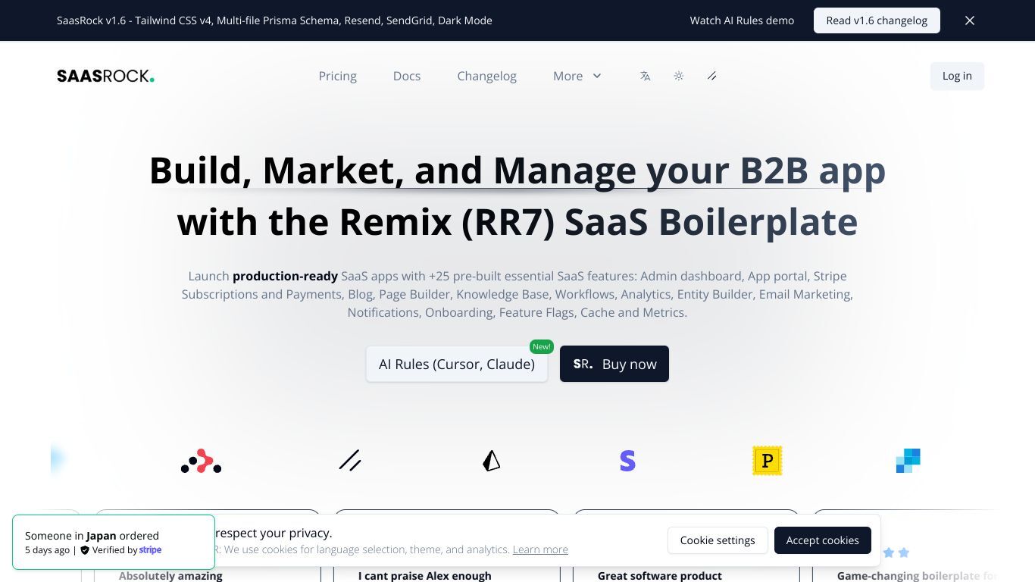This screenshot has height=582, width=1035.
Task: Click the I cant praise Alex enough review
Action: tap(425, 576)
